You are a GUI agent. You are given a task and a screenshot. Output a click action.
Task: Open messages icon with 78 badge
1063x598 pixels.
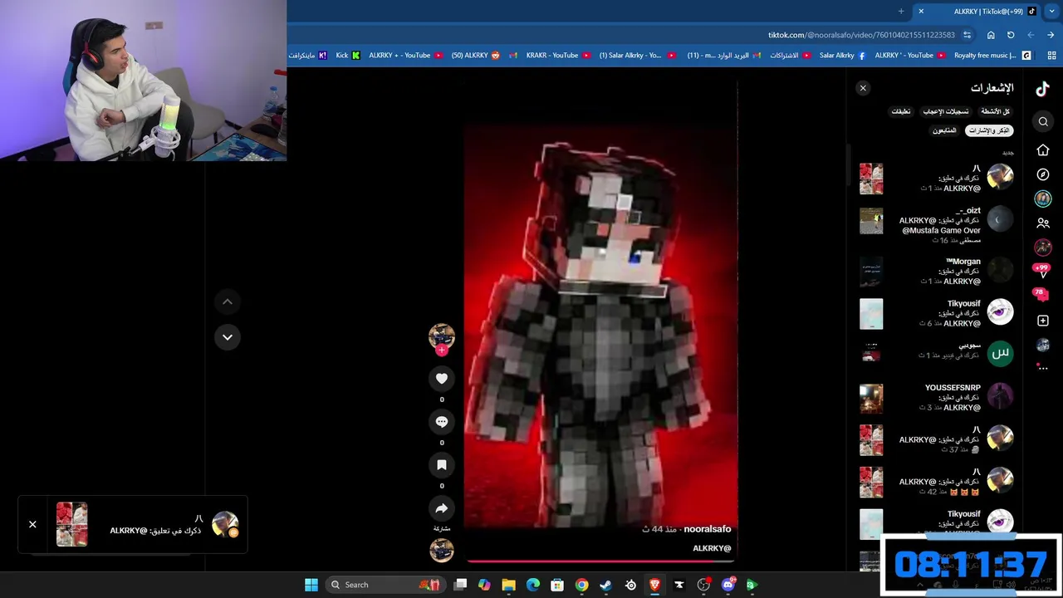click(1040, 295)
